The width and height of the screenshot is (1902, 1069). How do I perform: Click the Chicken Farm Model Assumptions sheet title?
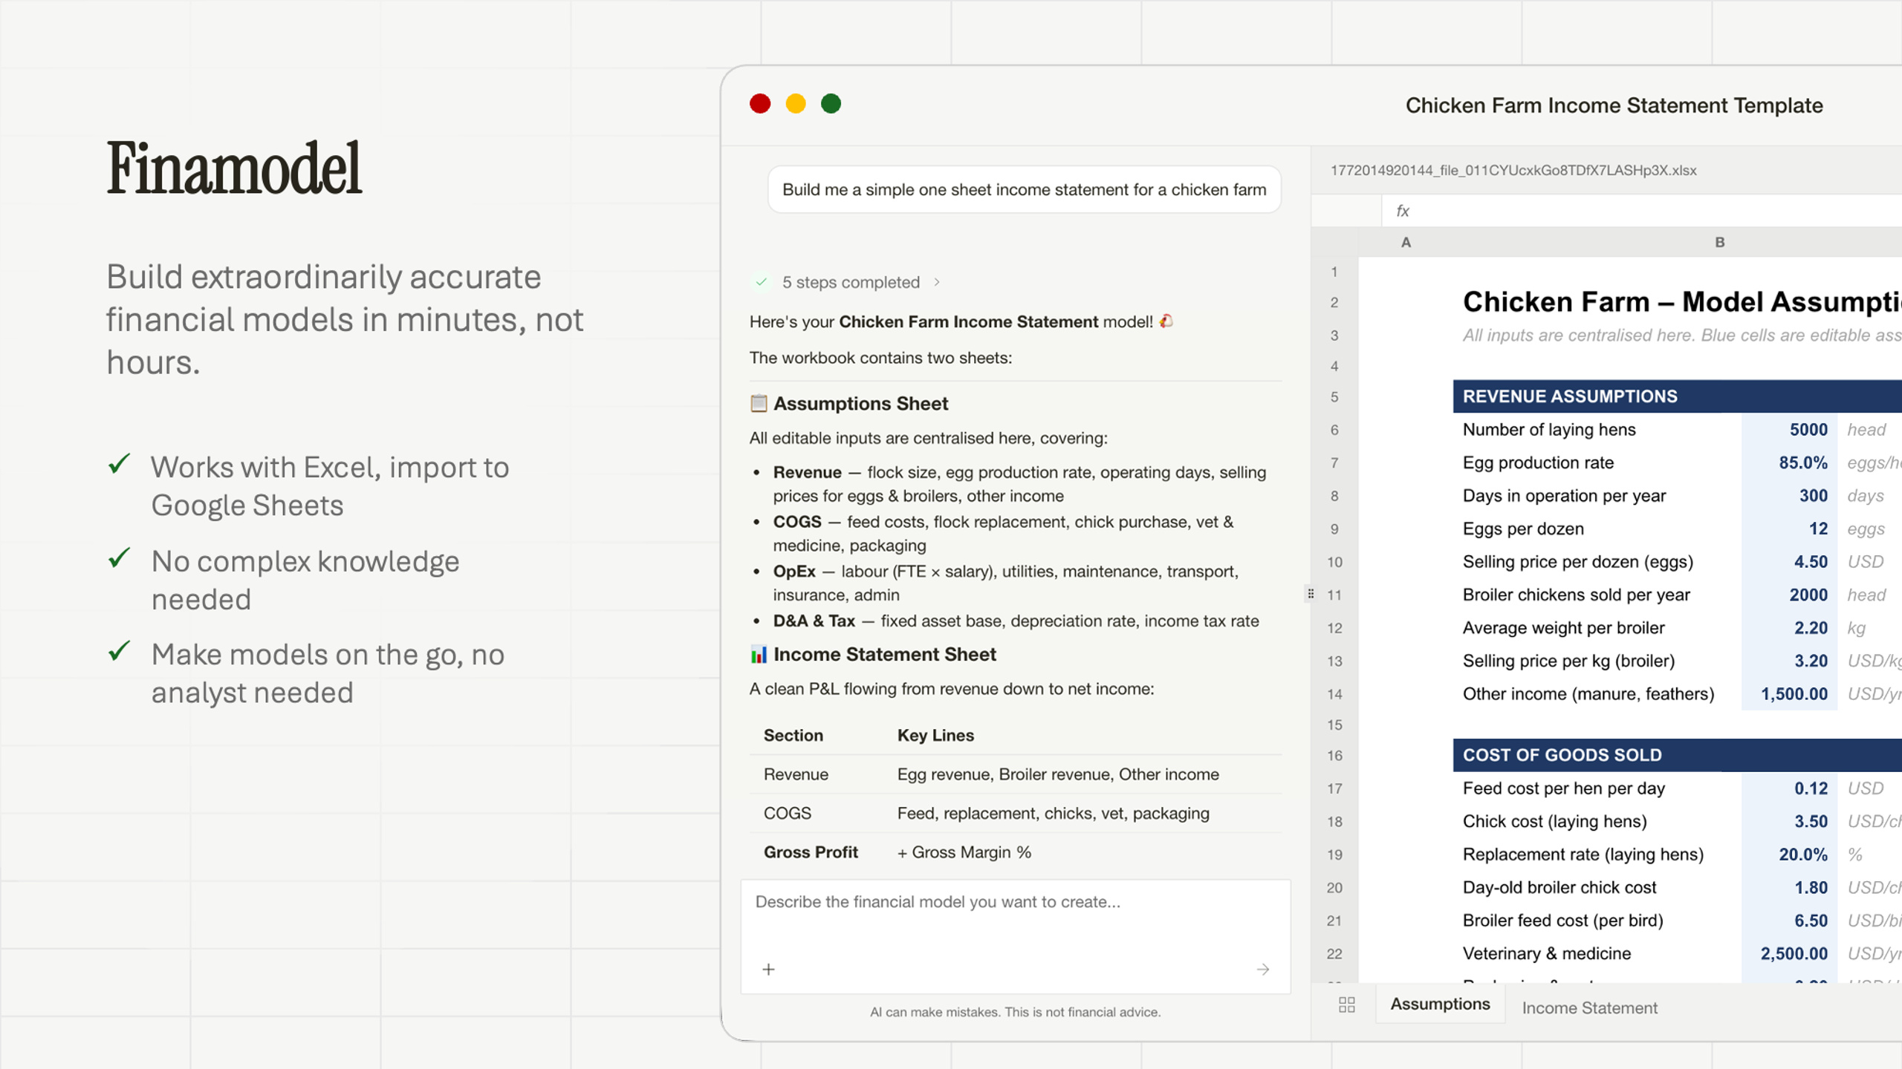[1682, 301]
